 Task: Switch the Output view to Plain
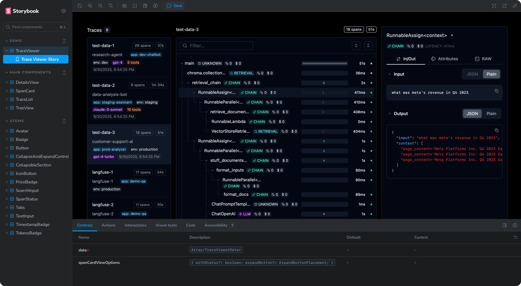pos(491,113)
